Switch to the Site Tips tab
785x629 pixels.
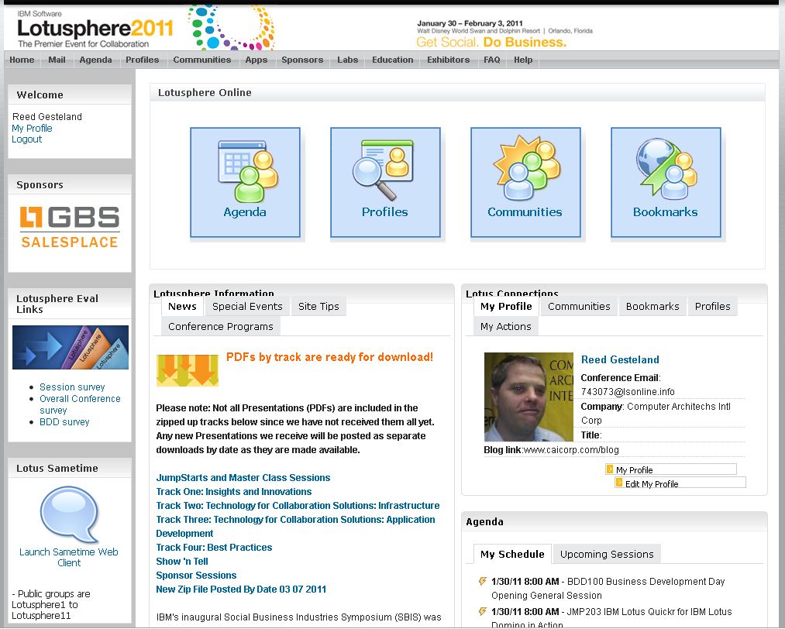319,306
